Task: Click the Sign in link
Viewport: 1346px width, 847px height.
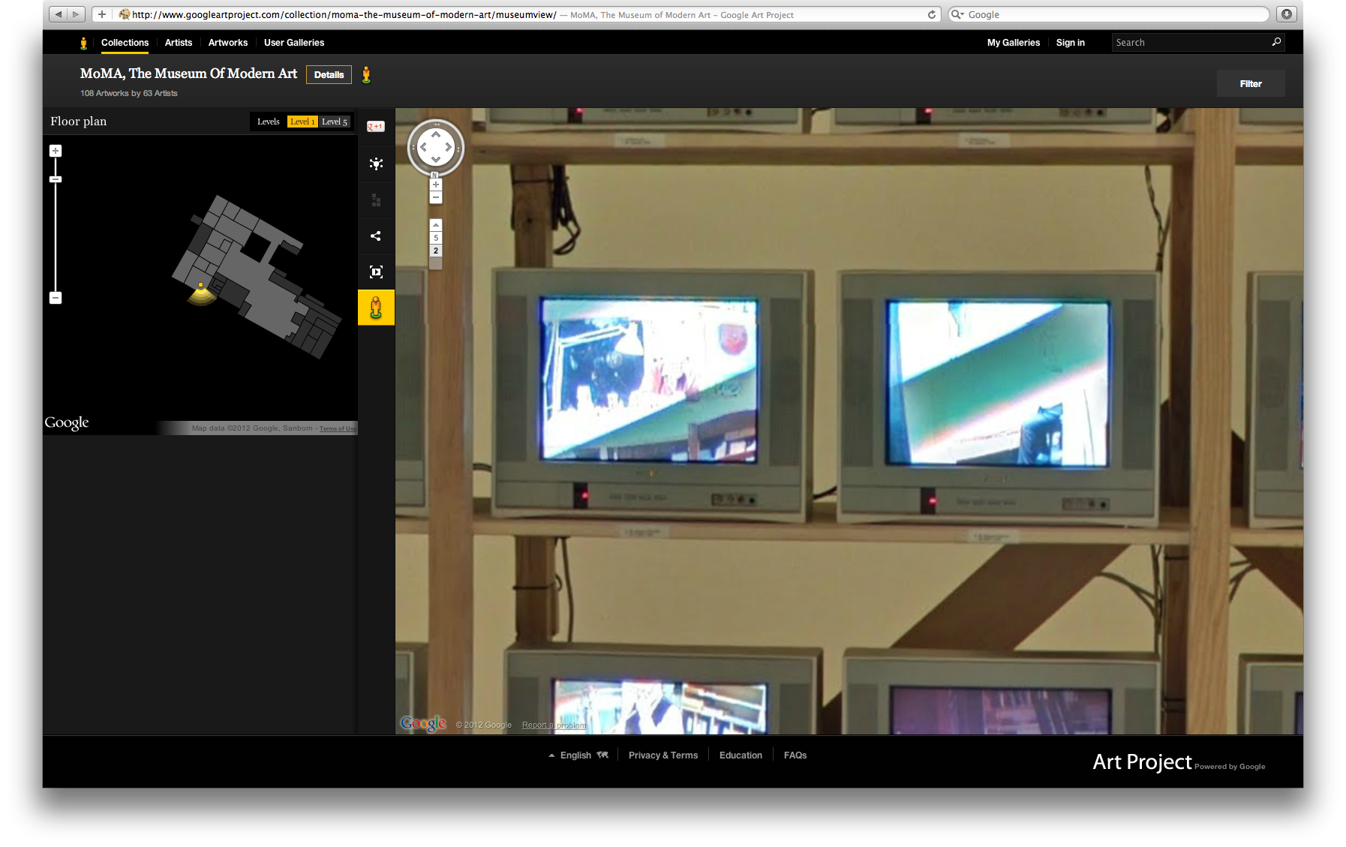Action: point(1070,43)
